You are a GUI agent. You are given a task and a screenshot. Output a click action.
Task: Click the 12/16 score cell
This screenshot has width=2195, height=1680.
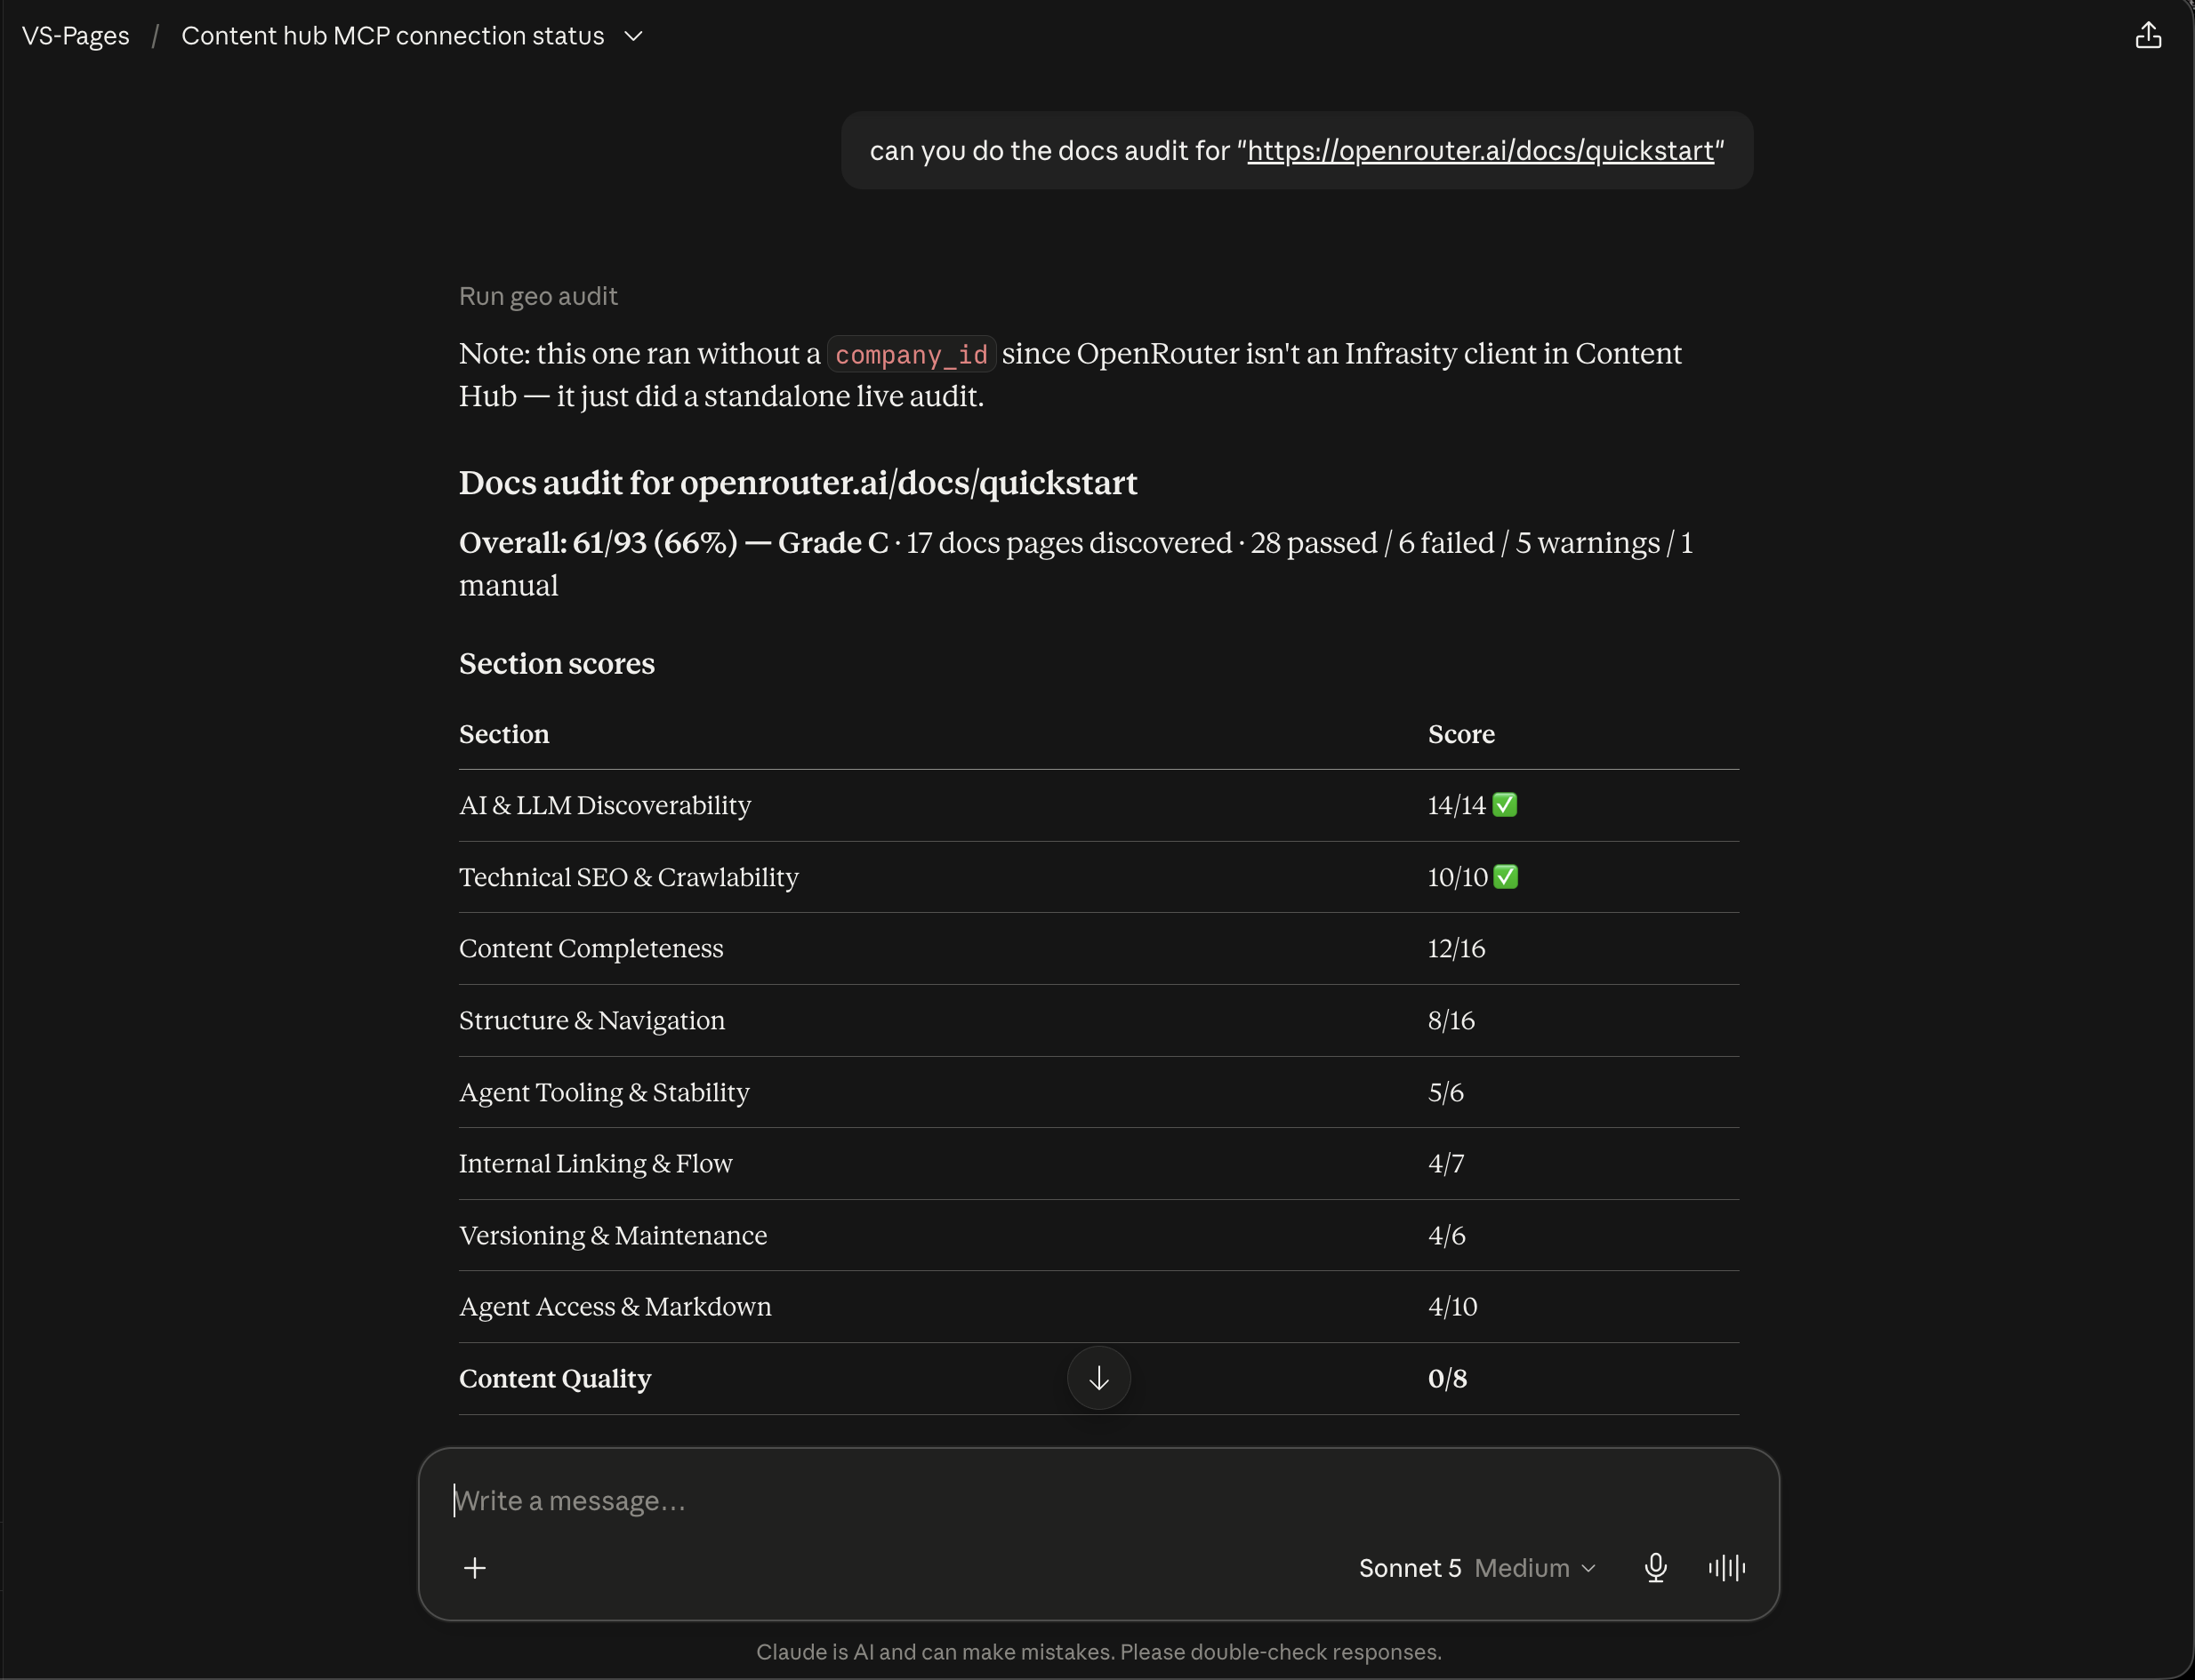click(1457, 948)
